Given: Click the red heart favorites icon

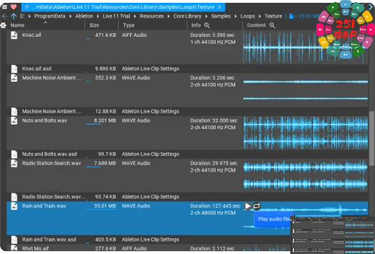Looking at the screenshot, I should click(x=13, y=7).
